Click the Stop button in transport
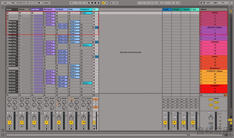The width and height of the screenshot is (234, 138). 92,3
